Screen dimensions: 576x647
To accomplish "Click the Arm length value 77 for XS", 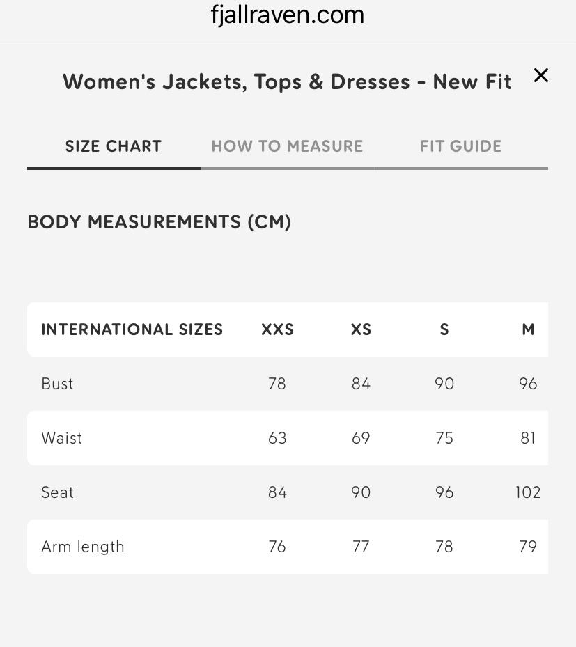I will point(361,547).
